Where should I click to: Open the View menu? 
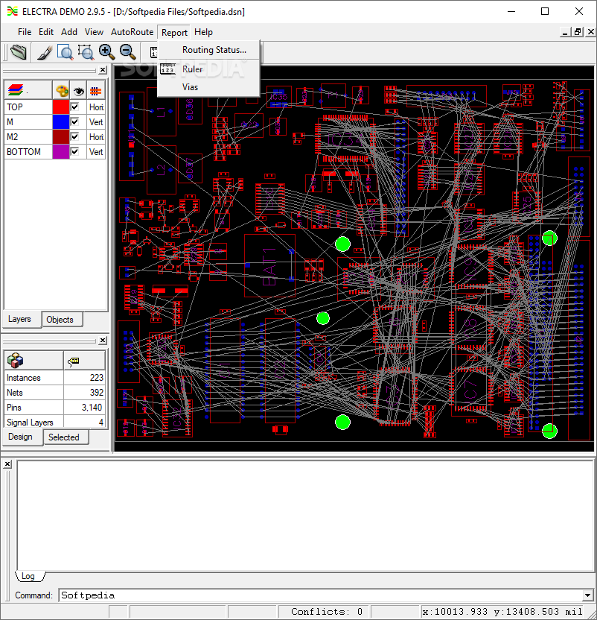[94, 32]
